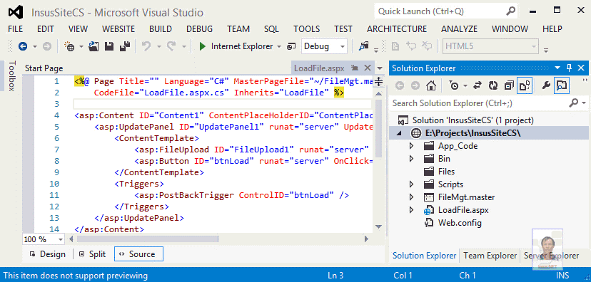Image resolution: width=591 pixels, height=282 pixels.
Task: Open the TOOLS menu
Action: point(306,29)
